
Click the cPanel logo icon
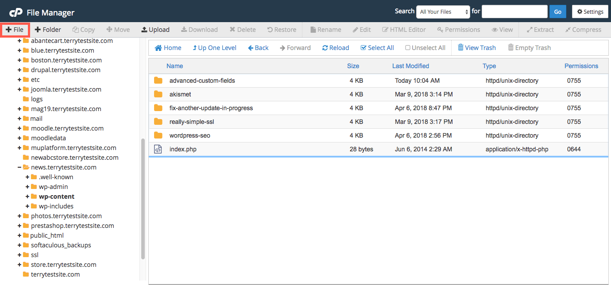[16, 12]
